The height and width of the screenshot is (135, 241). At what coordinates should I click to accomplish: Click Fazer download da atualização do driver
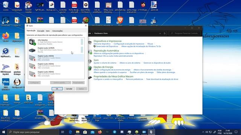(x=162, y=79)
